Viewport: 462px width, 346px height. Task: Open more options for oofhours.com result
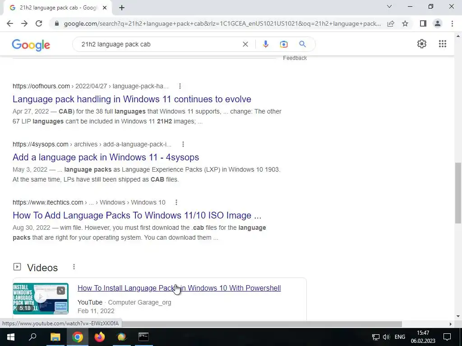point(180,86)
